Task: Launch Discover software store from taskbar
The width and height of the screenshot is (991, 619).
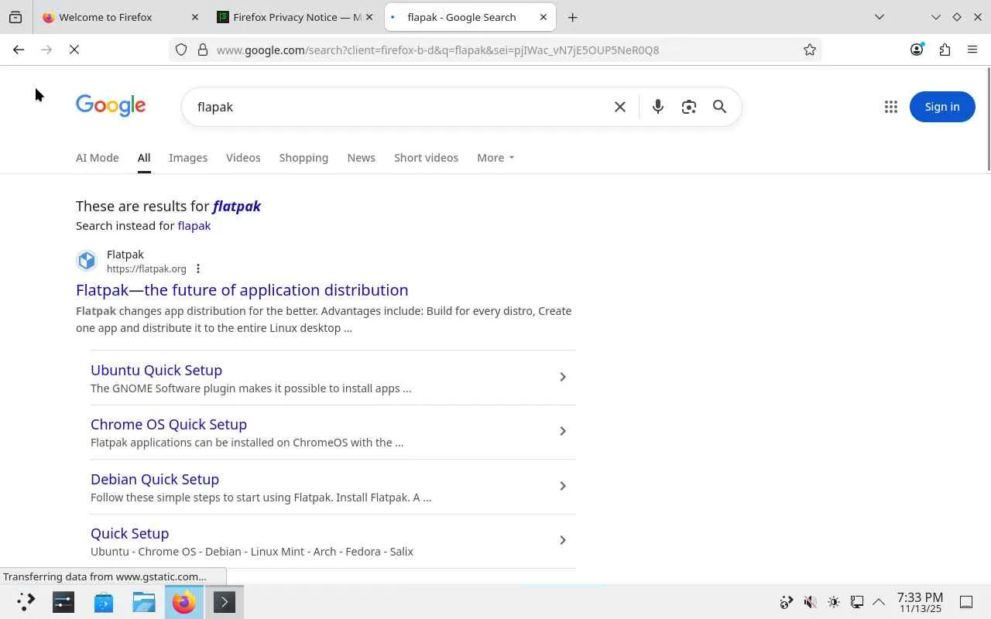Action: pos(104,602)
